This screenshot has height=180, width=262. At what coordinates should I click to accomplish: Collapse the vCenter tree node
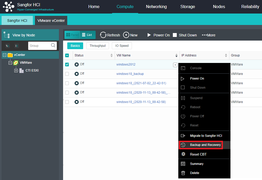click(x=4, y=55)
